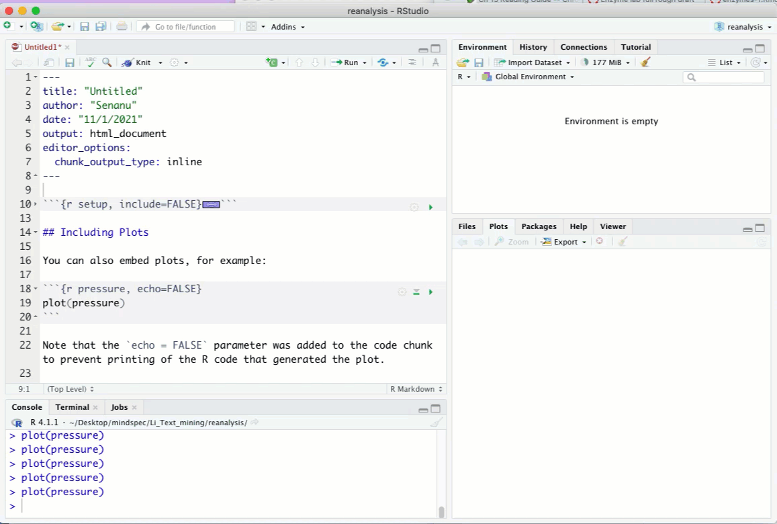Clear the workspace with the broom icon

coord(645,62)
